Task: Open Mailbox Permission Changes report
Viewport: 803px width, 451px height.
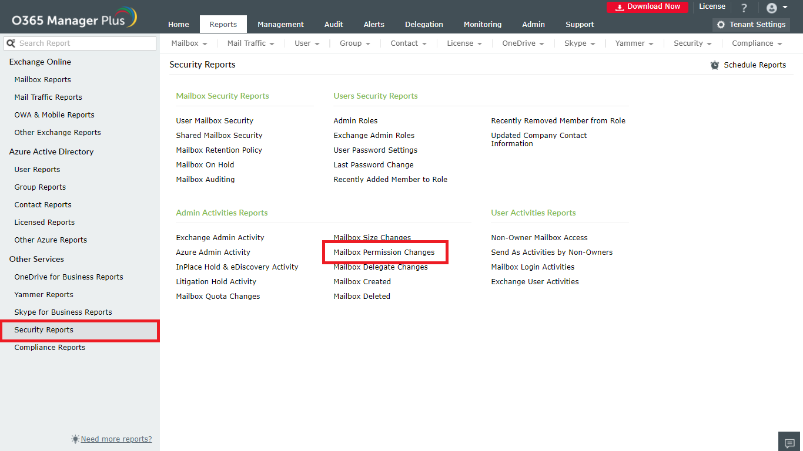Action: tap(384, 253)
